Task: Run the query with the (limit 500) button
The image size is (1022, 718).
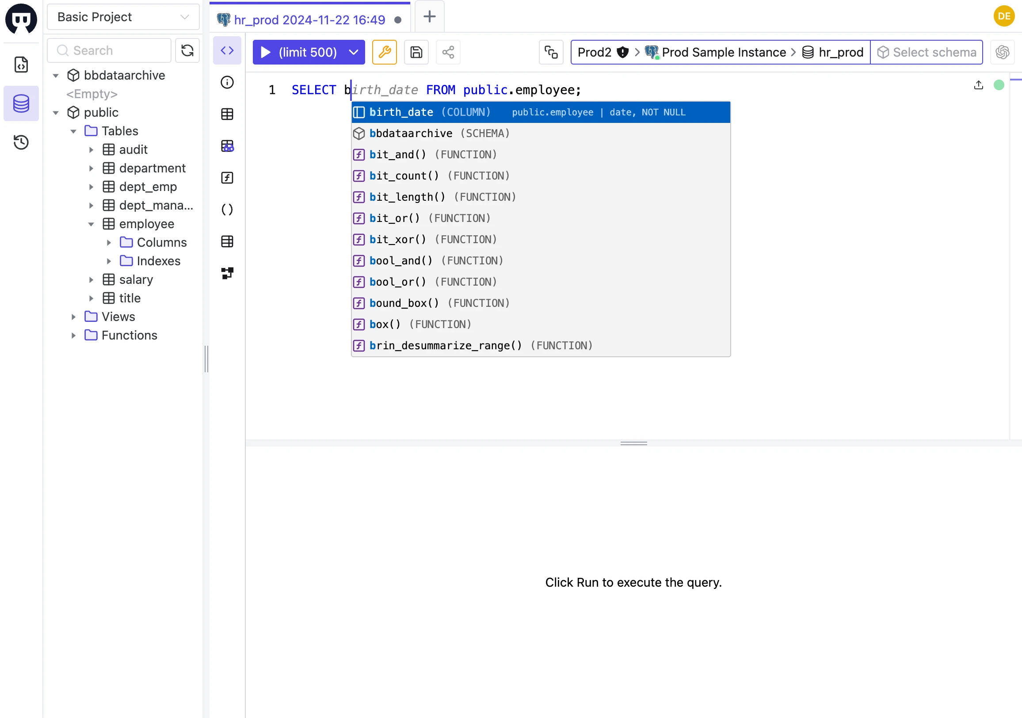Action: (x=299, y=52)
